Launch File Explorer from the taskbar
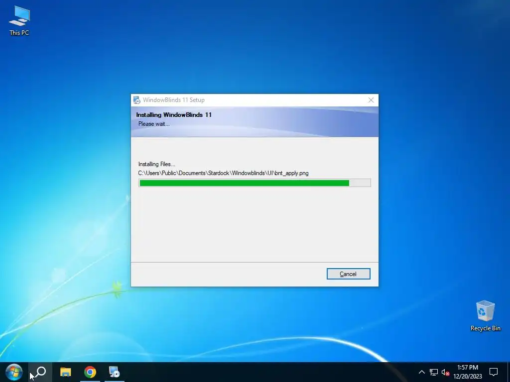The width and height of the screenshot is (510, 382). pos(65,372)
